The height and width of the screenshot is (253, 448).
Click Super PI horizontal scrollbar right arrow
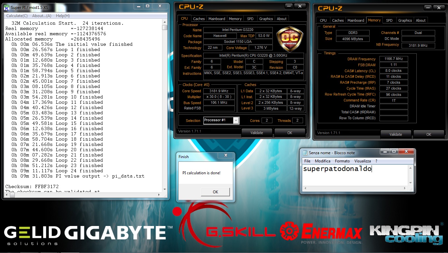click(x=160, y=194)
